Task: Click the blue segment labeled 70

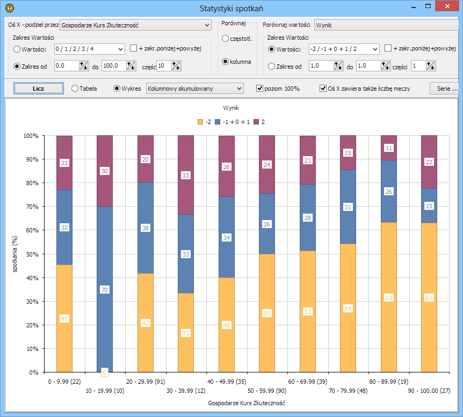Action: pyautogui.click(x=105, y=289)
